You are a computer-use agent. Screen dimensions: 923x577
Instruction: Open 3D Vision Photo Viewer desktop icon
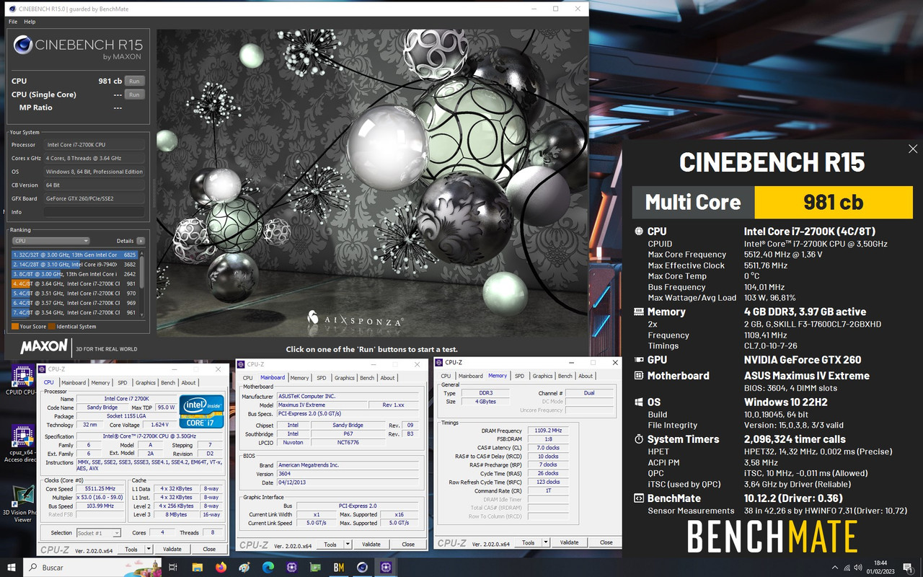click(22, 504)
